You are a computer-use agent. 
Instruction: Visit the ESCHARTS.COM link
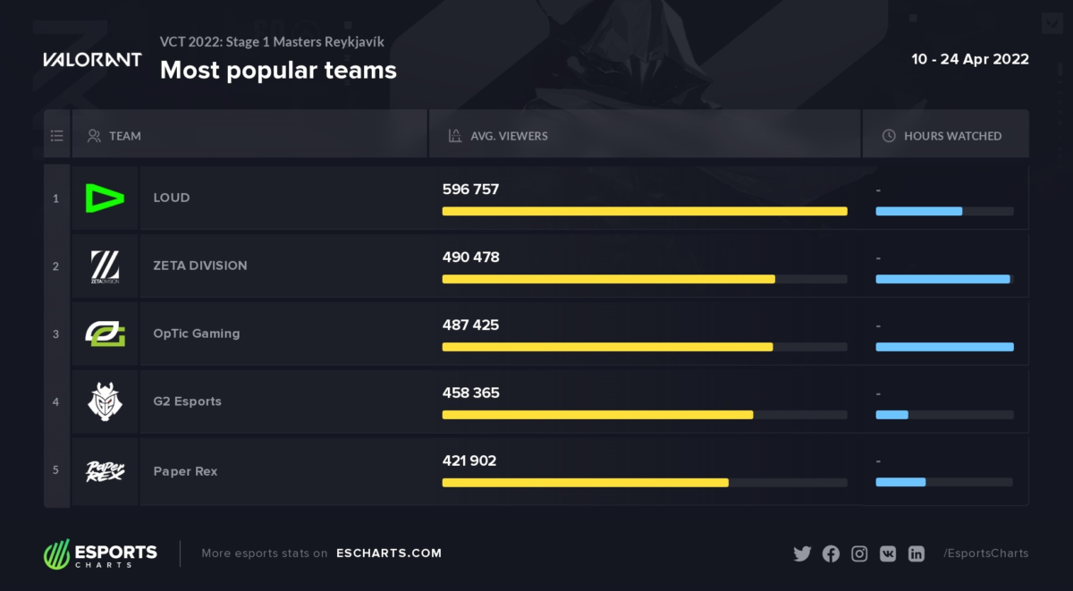click(x=389, y=553)
